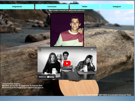
Task: Go to the Twitter link
Action: pos(84,7)
